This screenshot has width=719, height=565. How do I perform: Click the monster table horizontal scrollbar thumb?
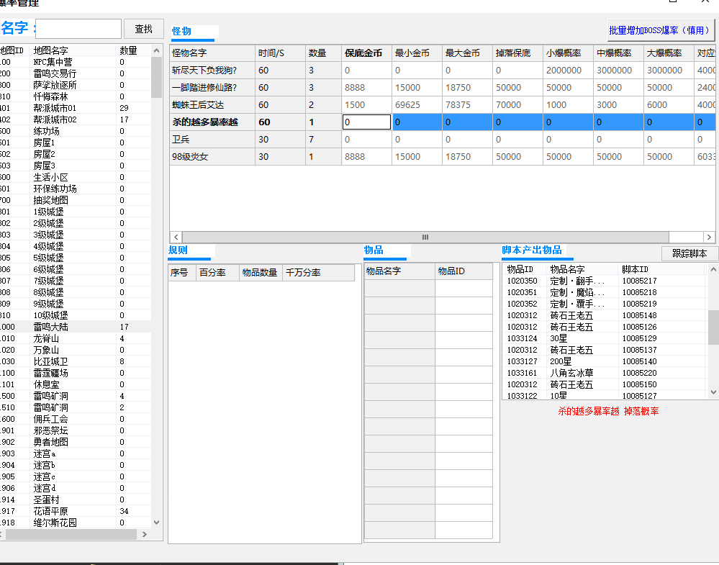coord(425,237)
